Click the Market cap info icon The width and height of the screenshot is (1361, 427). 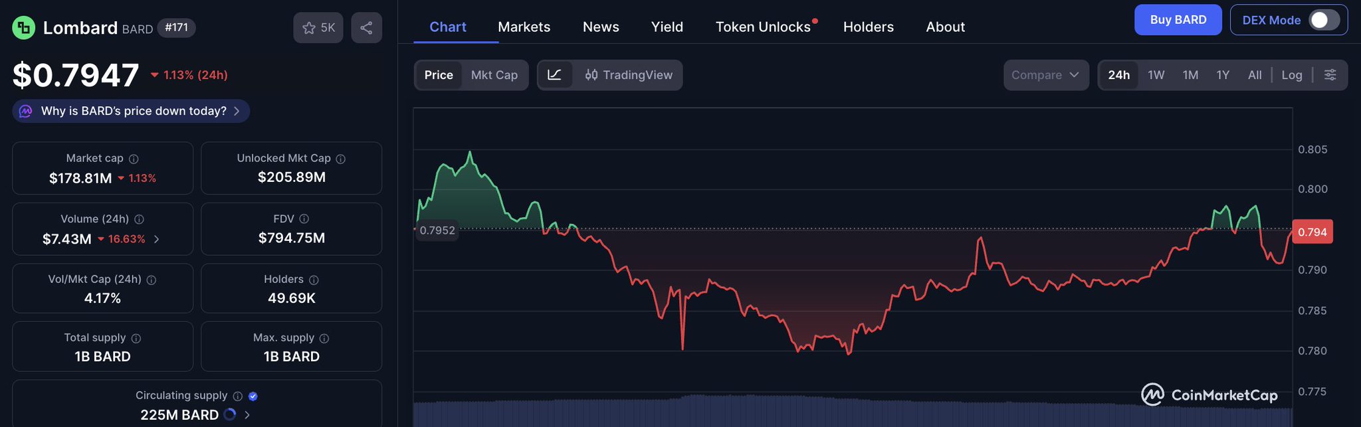(134, 159)
